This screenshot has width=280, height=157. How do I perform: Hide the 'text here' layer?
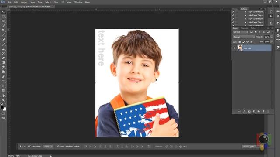(x=234, y=48)
